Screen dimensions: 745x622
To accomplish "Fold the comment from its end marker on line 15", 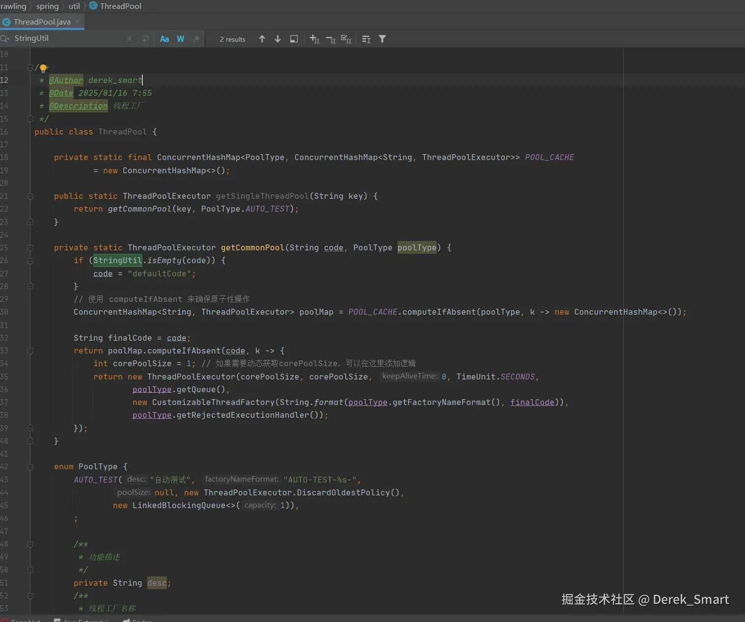I will click(x=30, y=119).
